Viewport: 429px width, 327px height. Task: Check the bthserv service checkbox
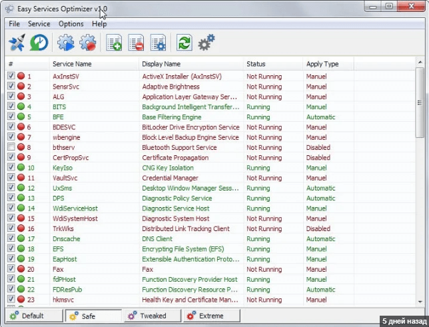(11, 147)
